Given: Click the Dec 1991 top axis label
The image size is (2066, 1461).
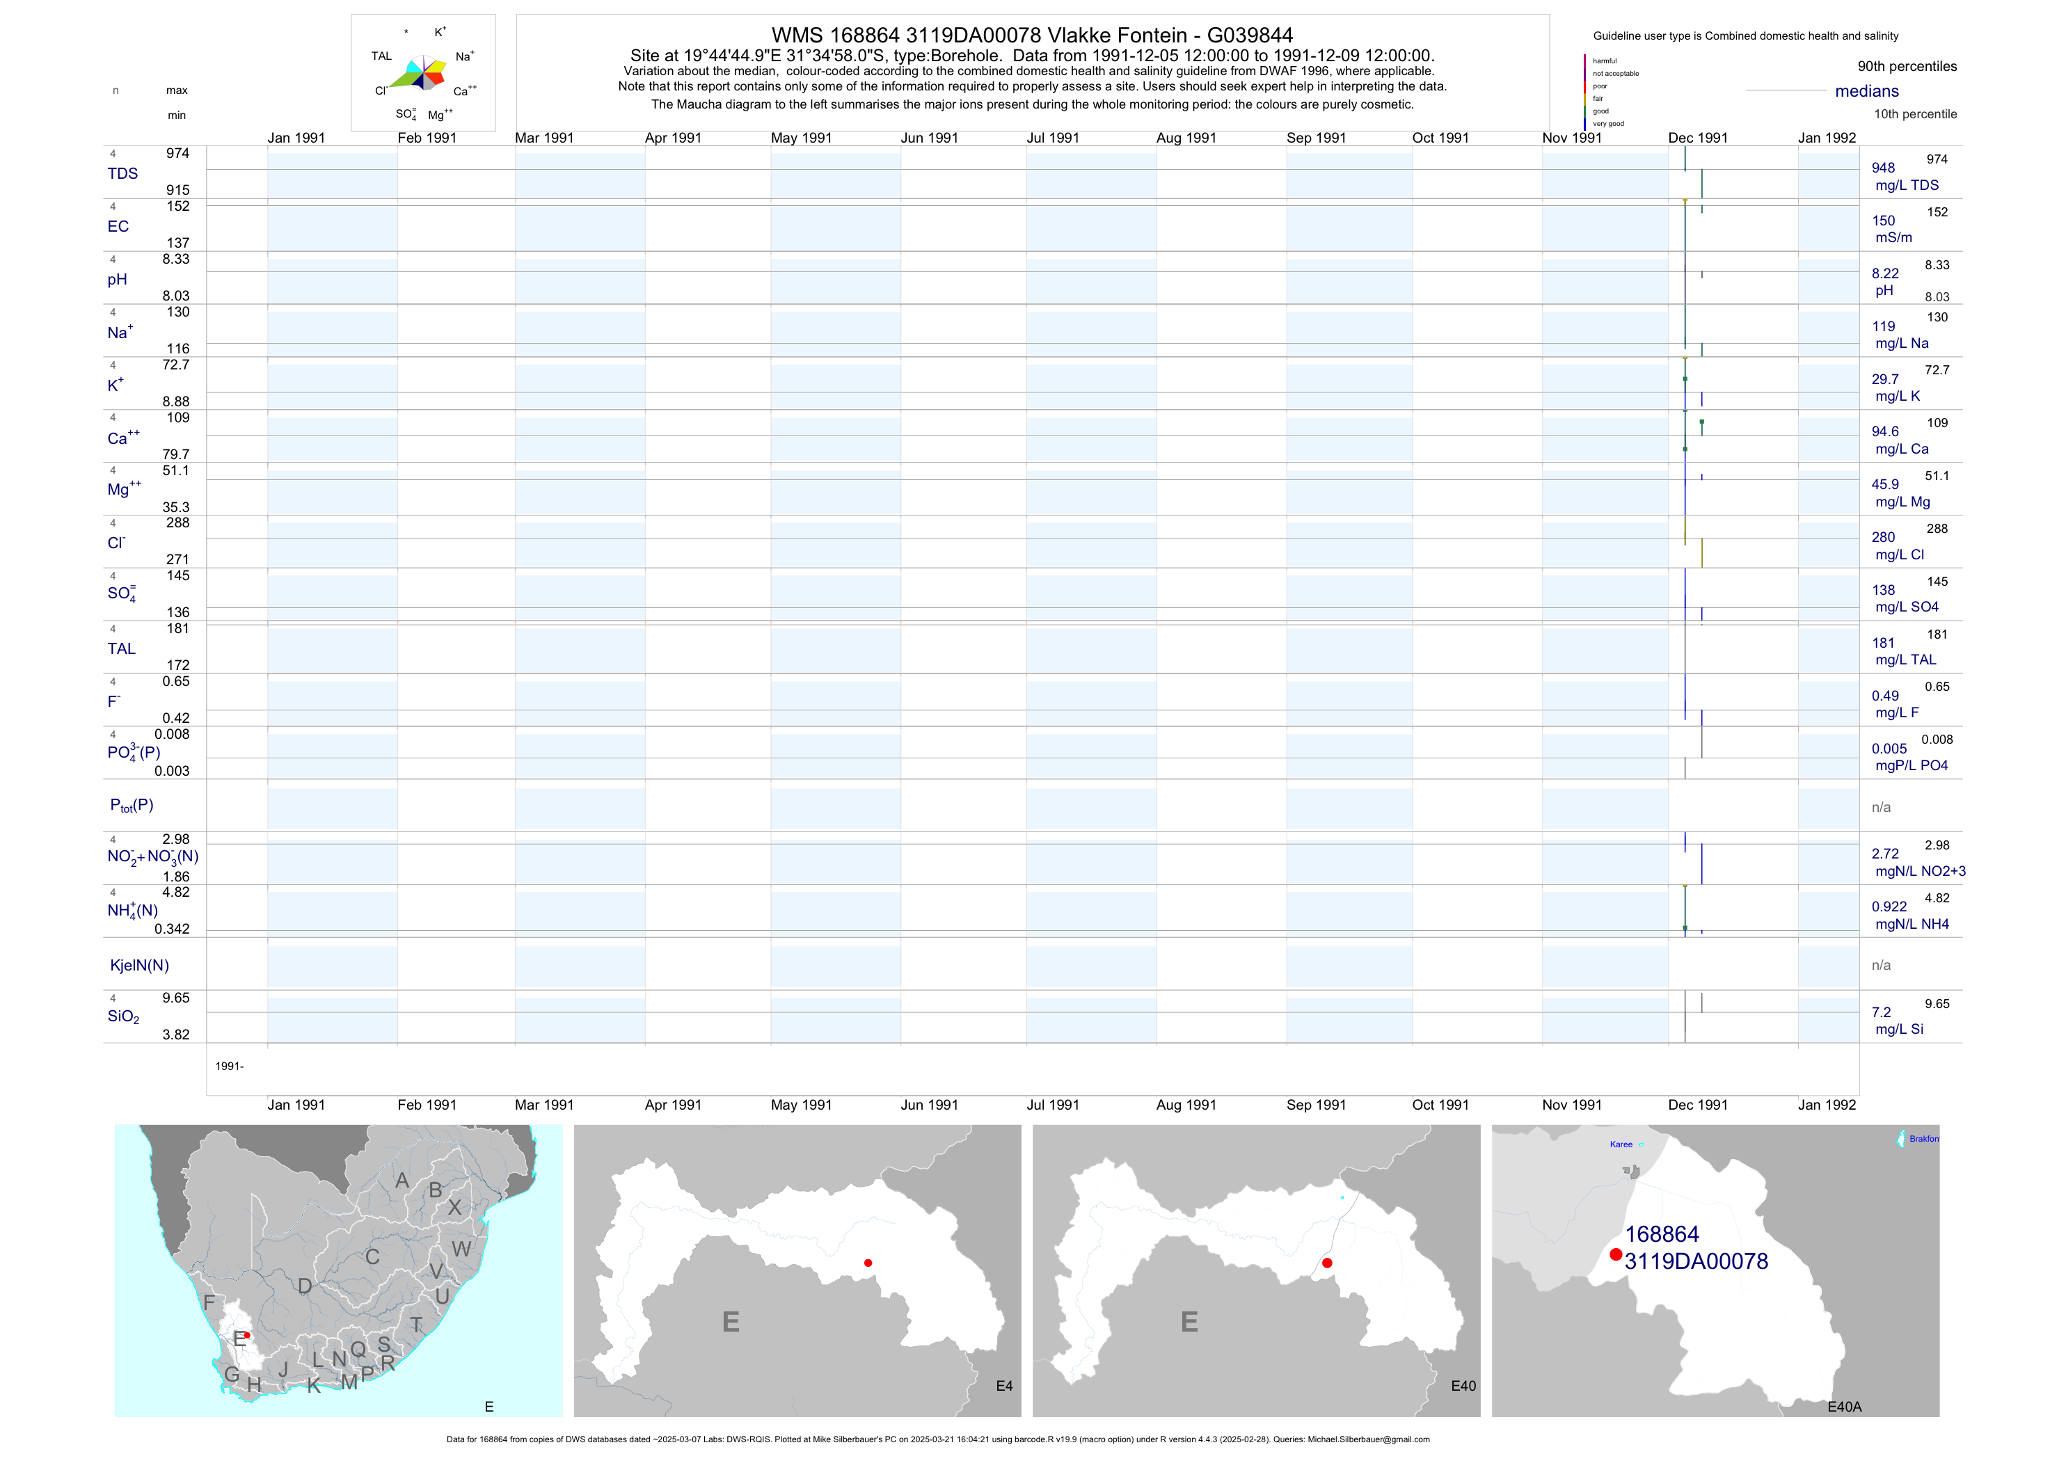Looking at the screenshot, I should (x=1697, y=138).
